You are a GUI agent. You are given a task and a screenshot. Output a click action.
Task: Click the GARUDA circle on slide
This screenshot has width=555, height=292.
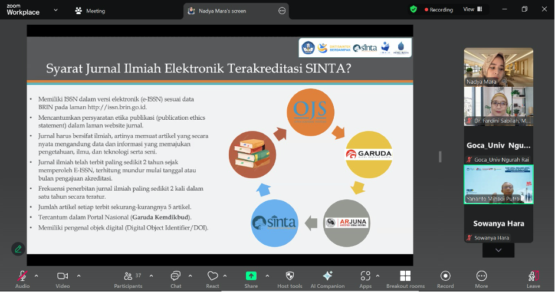pos(369,155)
